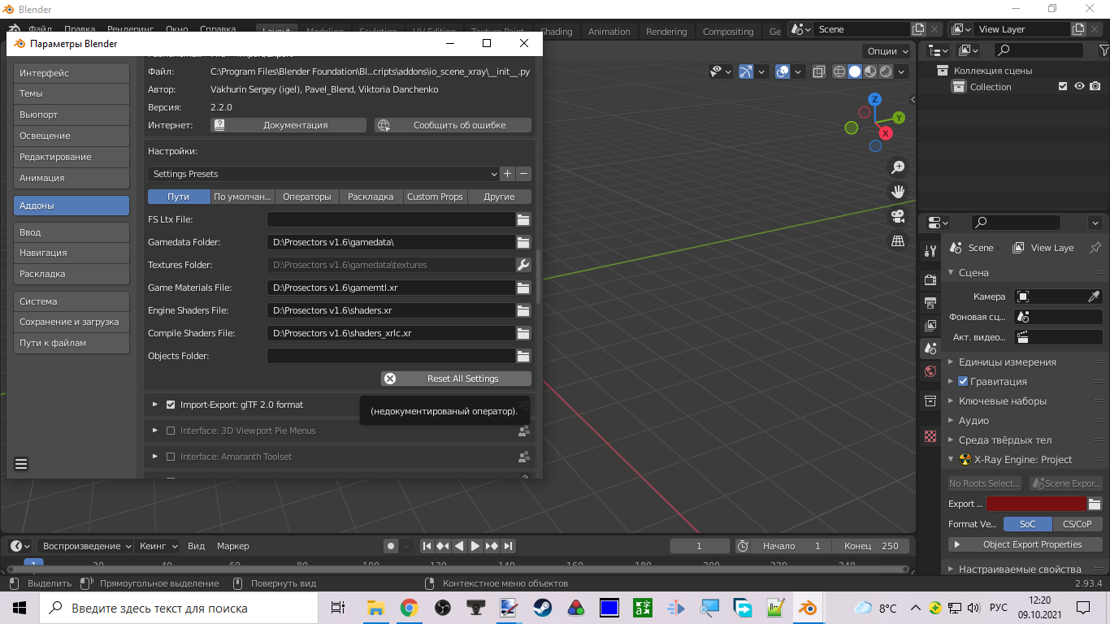Open the Compositing workspace tab

[728, 32]
